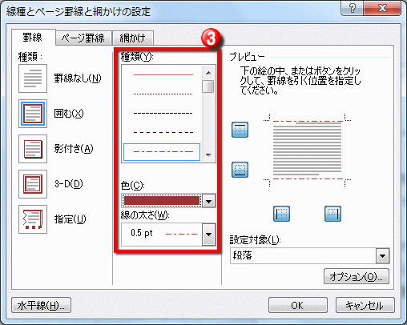This screenshot has height=325, width=407.
Task: Select the 罫線なし (no border) setting icon
Action: (33, 78)
